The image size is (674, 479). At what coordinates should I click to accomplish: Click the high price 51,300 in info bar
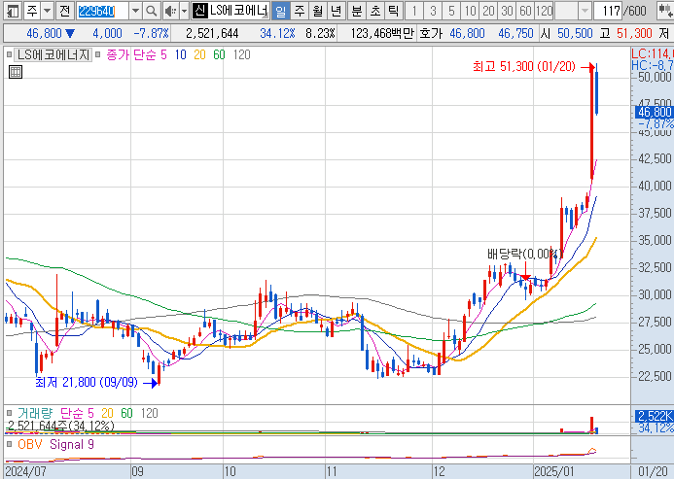[x=634, y=33]
